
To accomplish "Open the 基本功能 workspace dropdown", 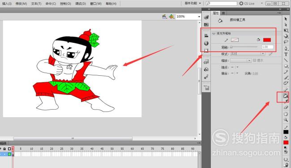I will 193,3.
